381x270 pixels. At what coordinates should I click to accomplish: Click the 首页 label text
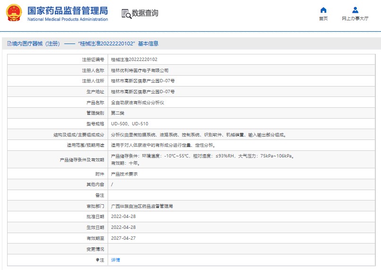pos(323,18)
